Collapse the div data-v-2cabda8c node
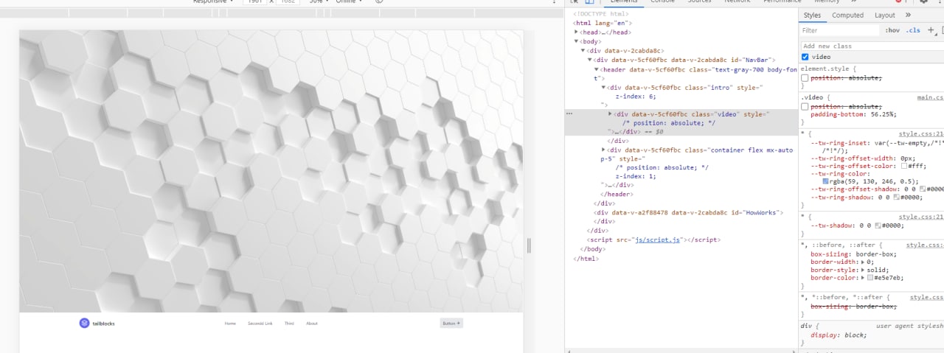Image resolution: width=944 pixels, height=353 pixels. coord(583,51)
